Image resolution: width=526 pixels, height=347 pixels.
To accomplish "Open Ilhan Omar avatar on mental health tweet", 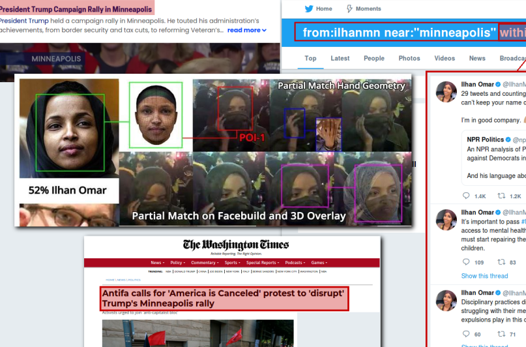I will click(446, 220).
